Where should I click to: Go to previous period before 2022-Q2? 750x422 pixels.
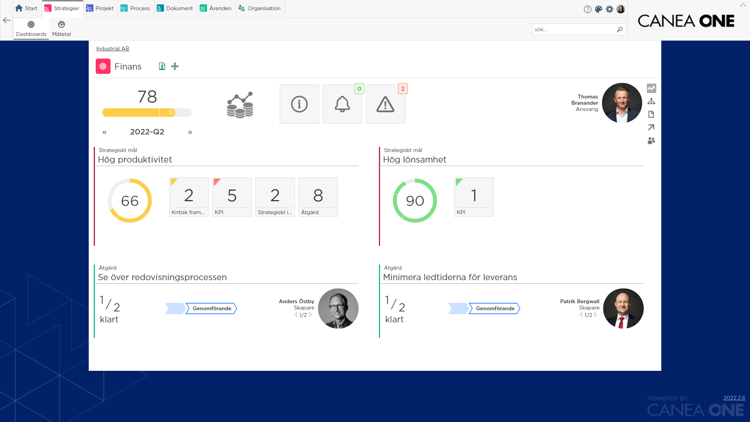click(x=104, y=132)
